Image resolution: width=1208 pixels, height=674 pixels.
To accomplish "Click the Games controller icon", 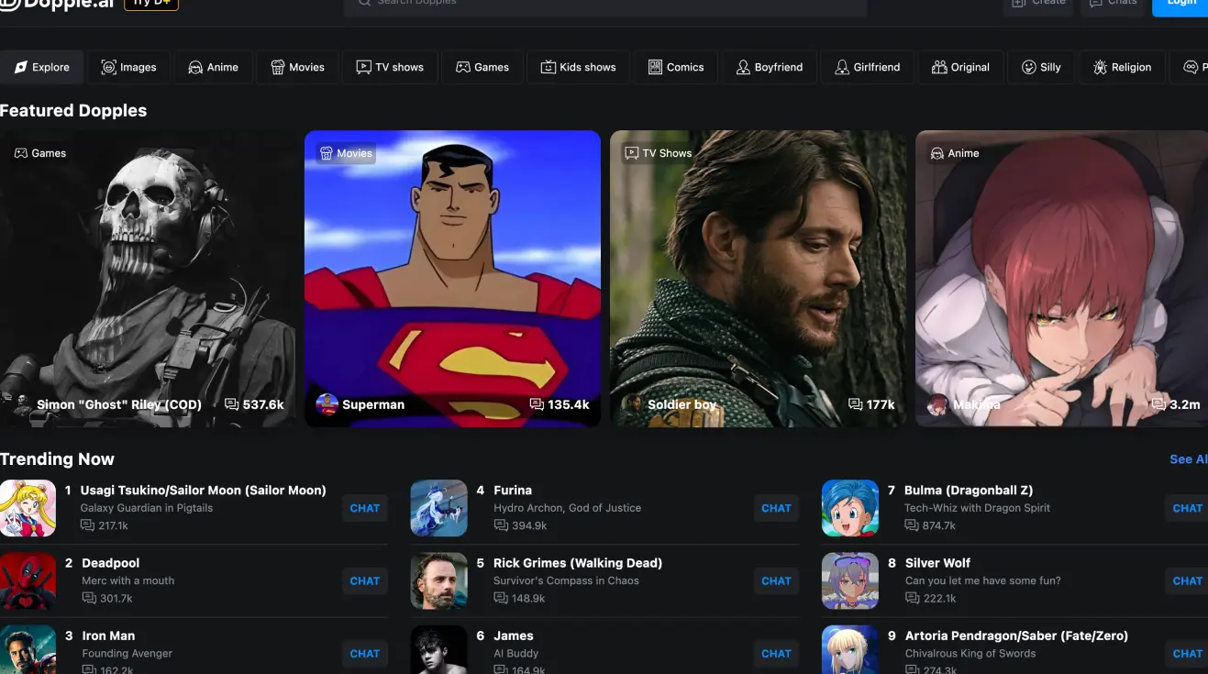I will [463, 67].
